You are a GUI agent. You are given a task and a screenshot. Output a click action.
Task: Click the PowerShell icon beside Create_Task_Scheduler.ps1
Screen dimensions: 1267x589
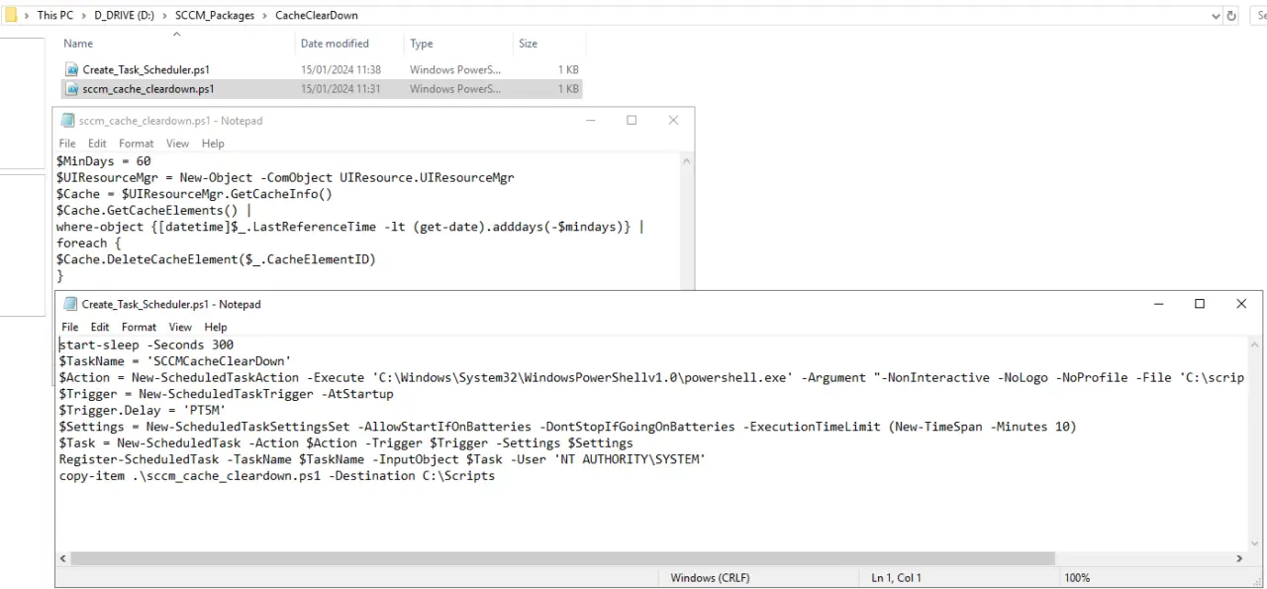[x=70, y=69]
